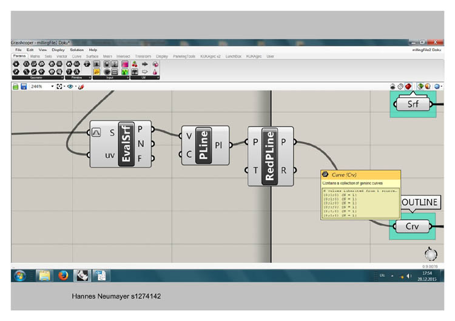Click the N output of EvalSrf

click(x=141, y=143)
